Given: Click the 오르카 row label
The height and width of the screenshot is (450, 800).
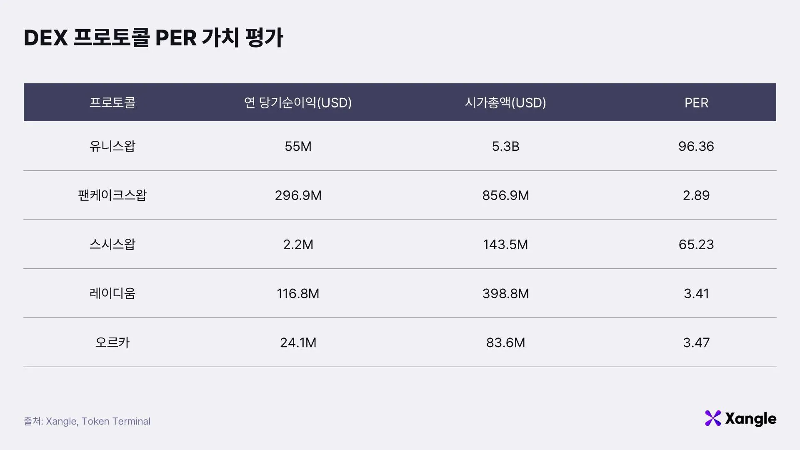Looking at the screenshot, I should pyautogui.click(x=112, y=342).
